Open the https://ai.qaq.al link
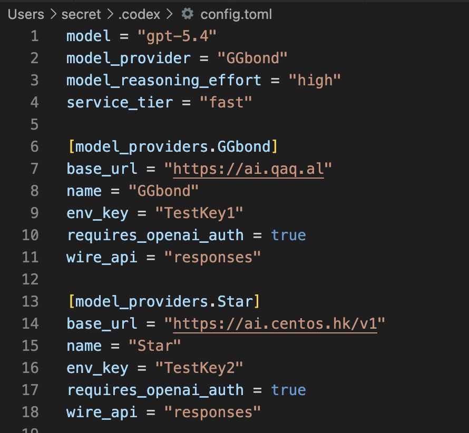469x433 pixels. point(248,169)
